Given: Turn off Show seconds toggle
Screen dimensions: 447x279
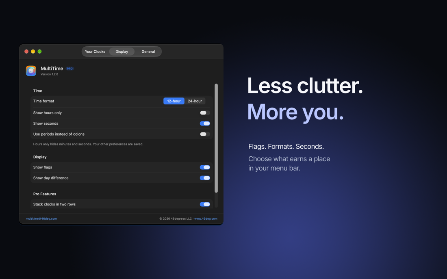Looking at the screenshot, I should click(x=205, y=123).
